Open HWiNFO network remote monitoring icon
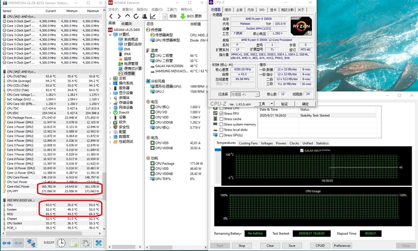Screen dimensions: 418x251 click(x=31, y=243)
